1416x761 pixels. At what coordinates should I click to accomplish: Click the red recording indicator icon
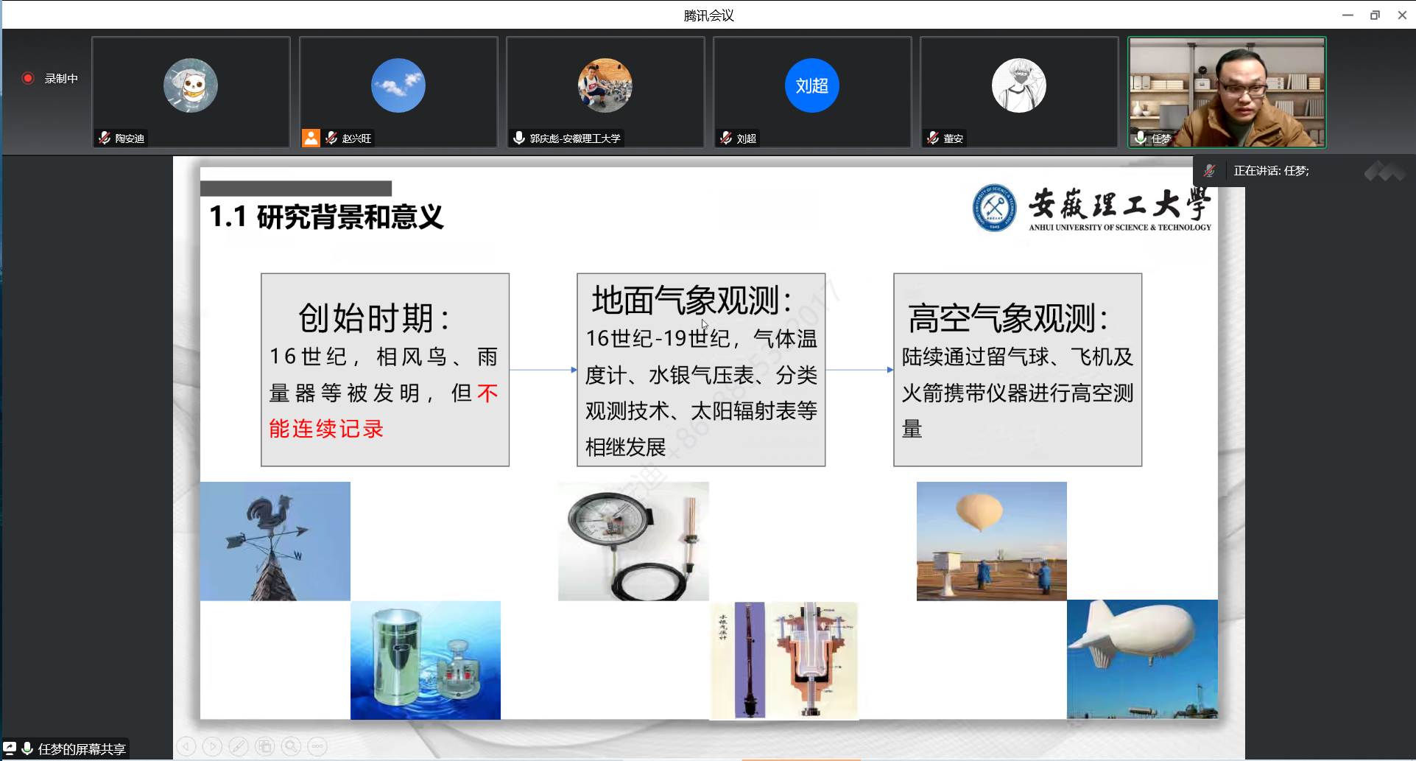coord(28,78)
